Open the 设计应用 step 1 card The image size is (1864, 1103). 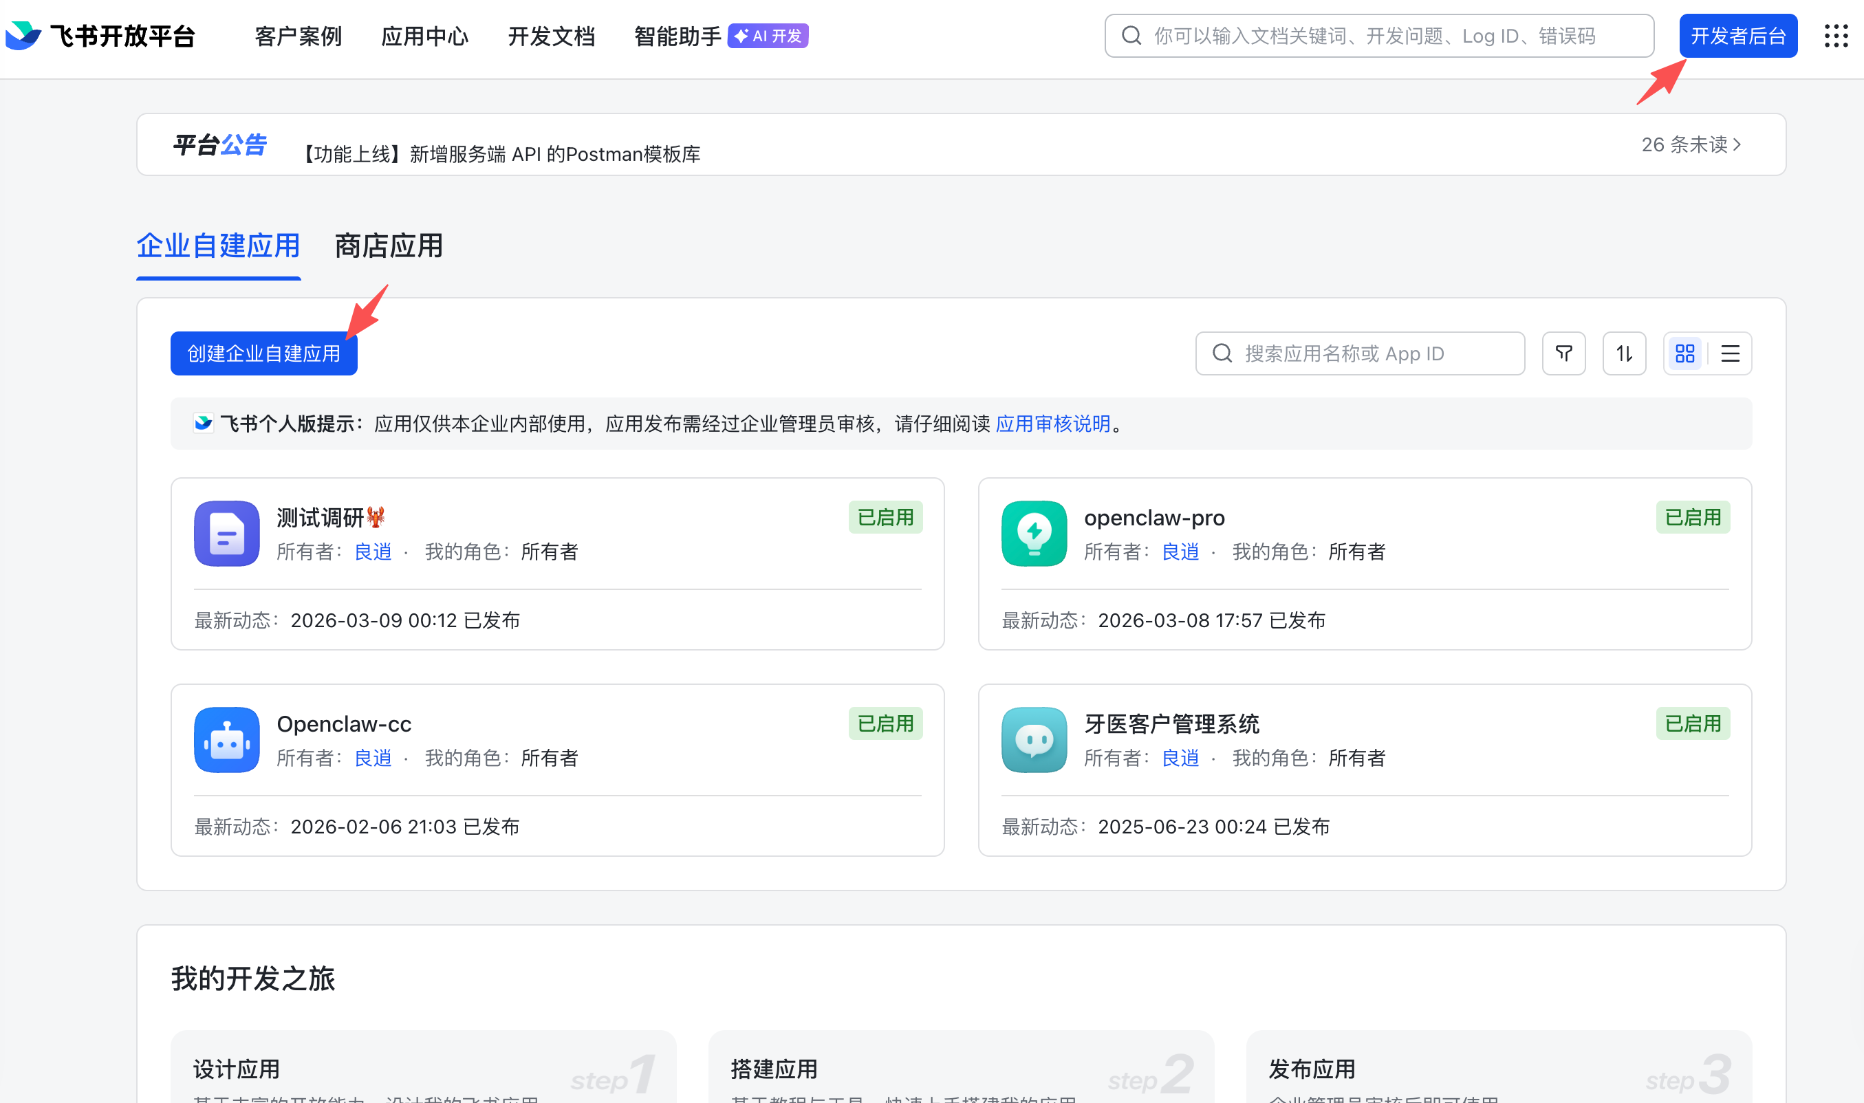[x=424, y=1067]
